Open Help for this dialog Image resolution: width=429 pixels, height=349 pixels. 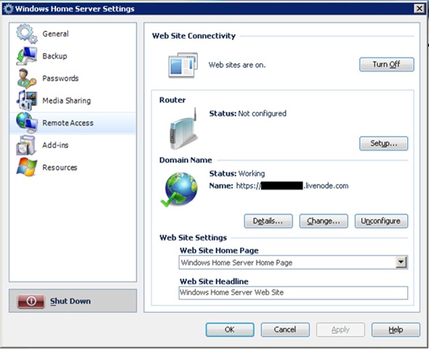[396, 329]
